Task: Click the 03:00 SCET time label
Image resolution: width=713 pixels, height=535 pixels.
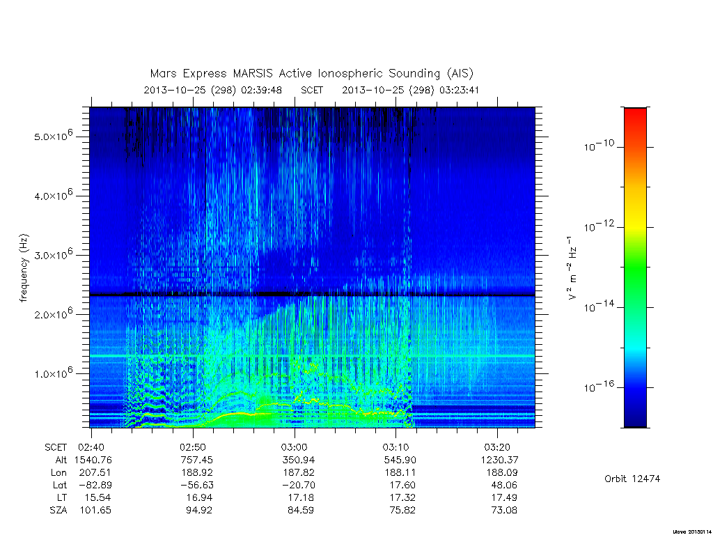Action: coord(295,448)
